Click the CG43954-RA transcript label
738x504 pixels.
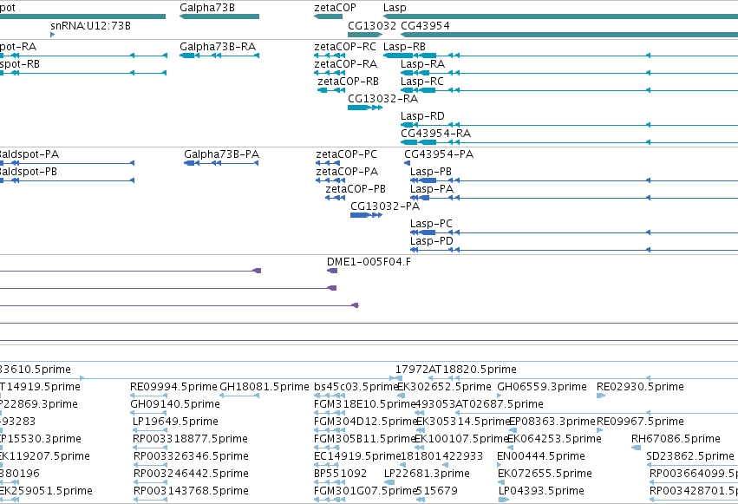[x=435, y=134]
